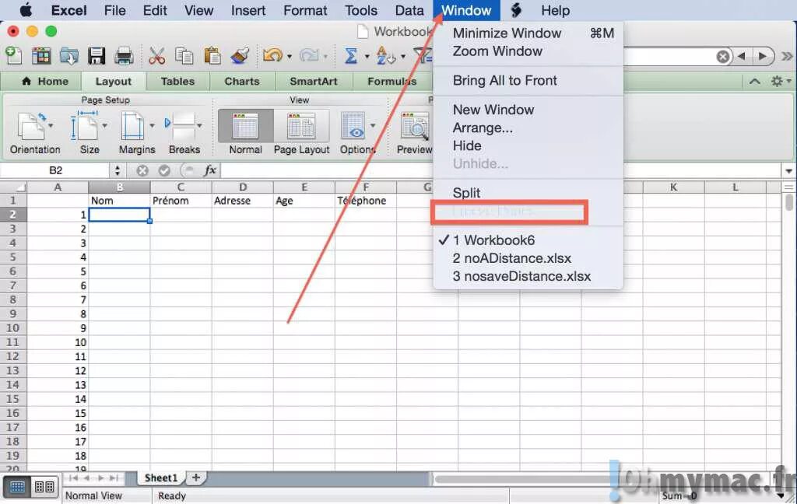
Task: Copy selection with the Copy icon
Action: [184, 55]
